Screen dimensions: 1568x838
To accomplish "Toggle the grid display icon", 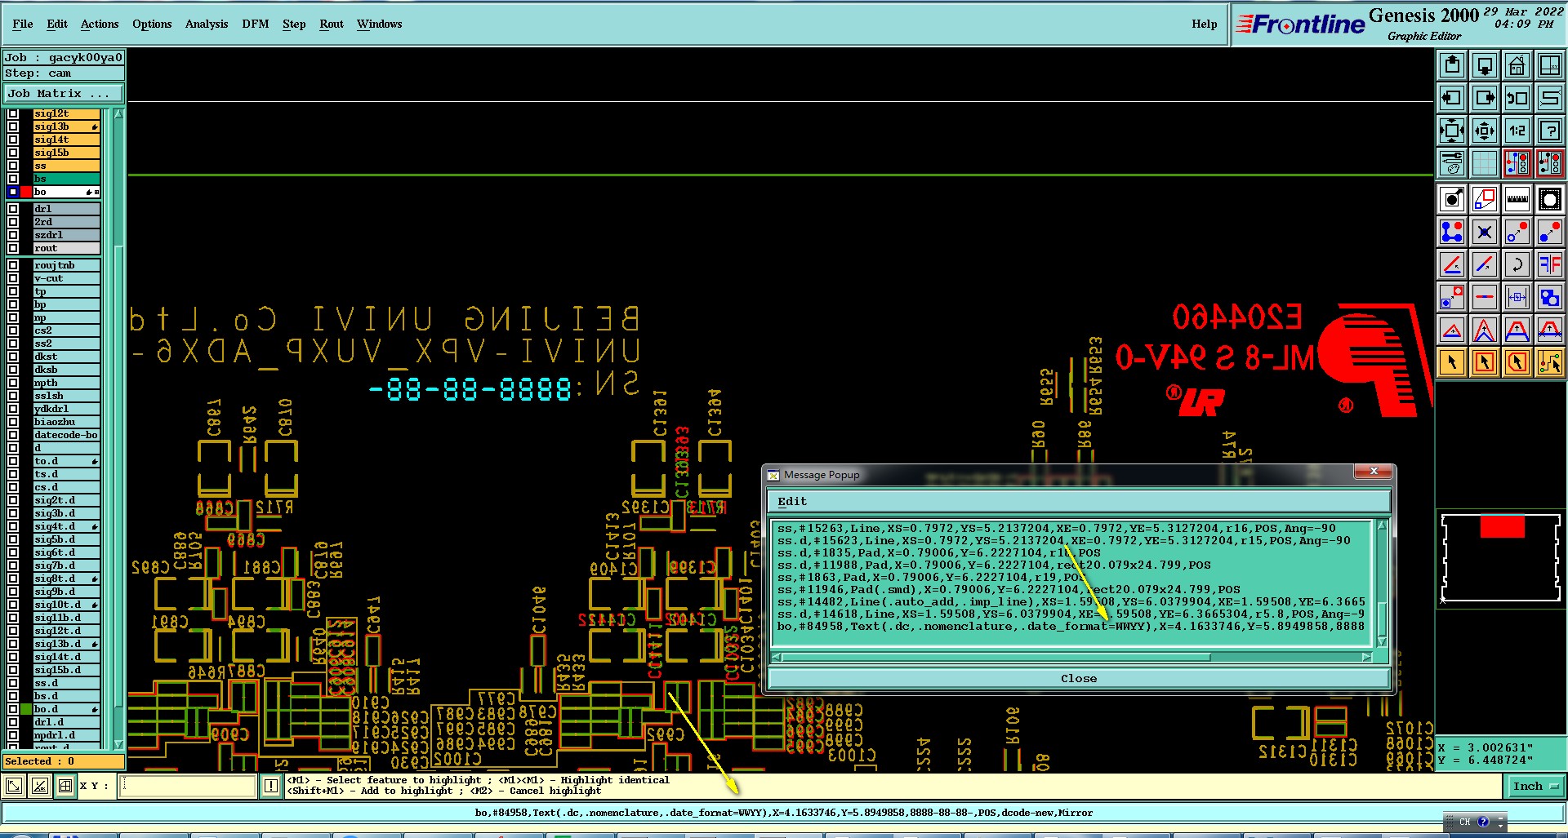I will click(1484, 163).
